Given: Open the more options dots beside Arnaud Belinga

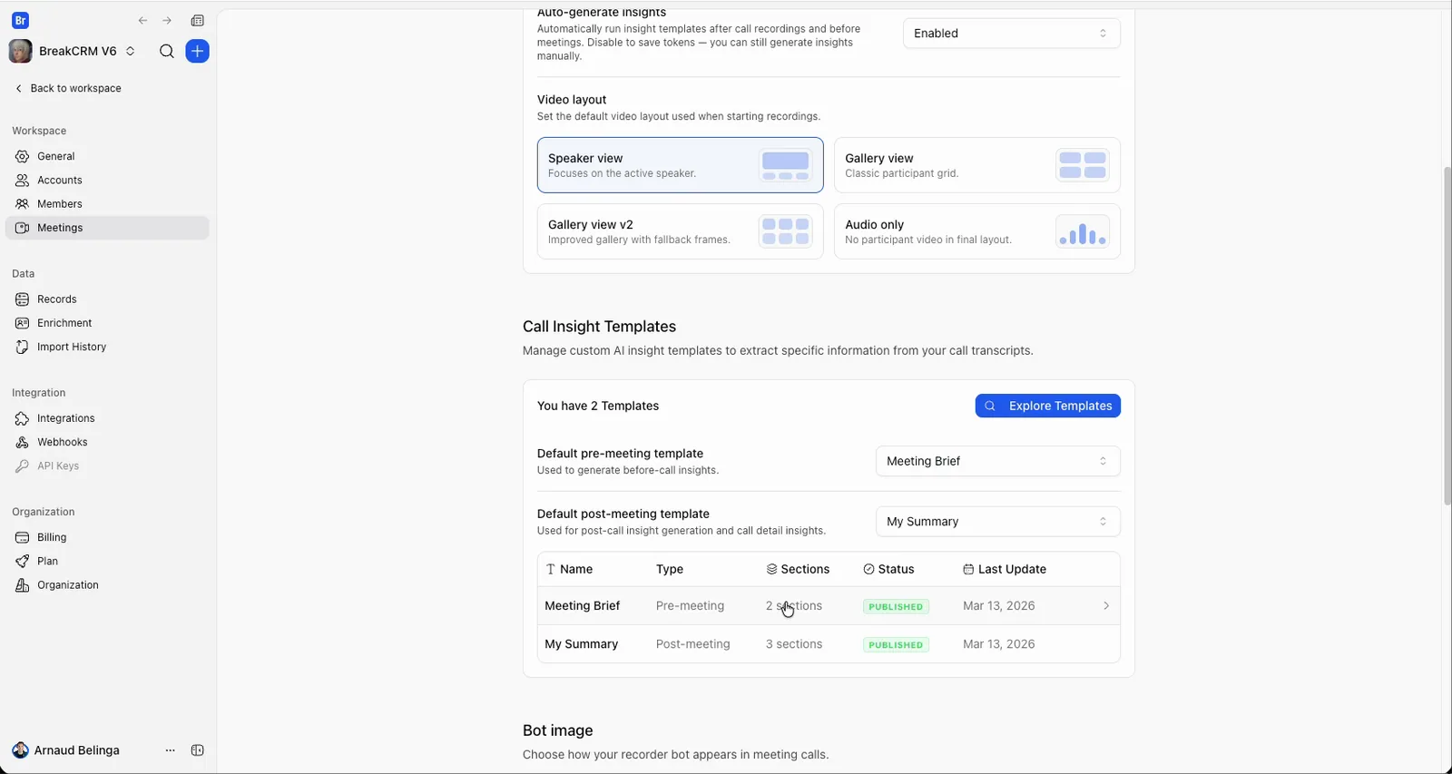Looking at the screenshot, I should pyautogui.click(x=170, y=750).
